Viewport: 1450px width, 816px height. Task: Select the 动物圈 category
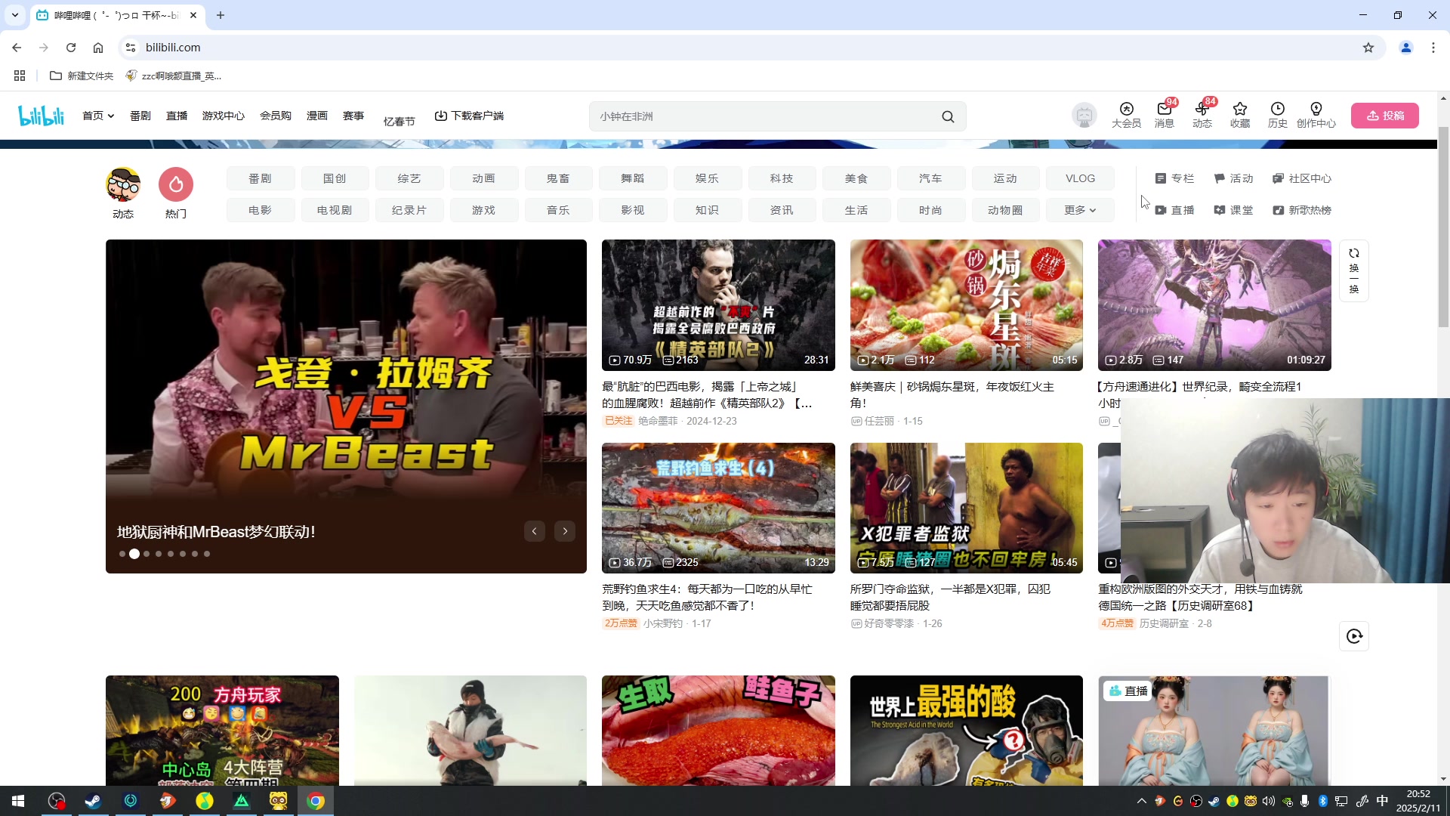pos(1005,210)
